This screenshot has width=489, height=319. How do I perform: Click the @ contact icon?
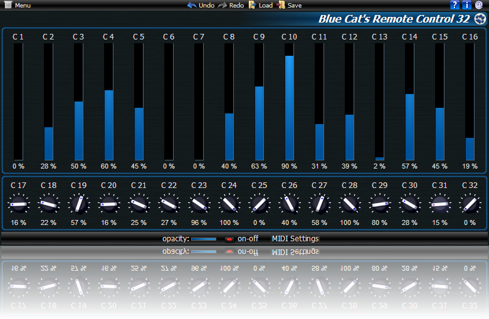[479, 4]
